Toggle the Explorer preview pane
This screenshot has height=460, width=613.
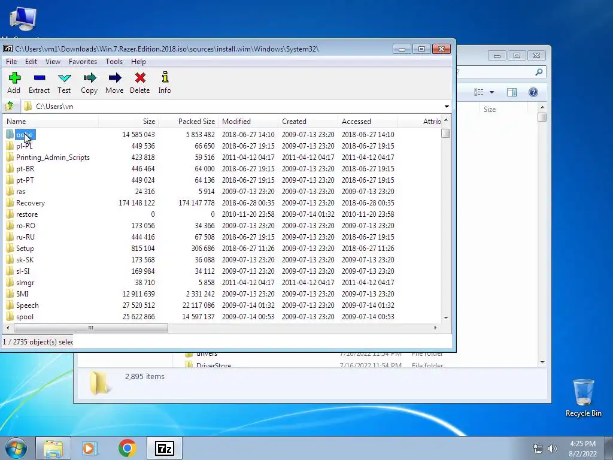(x=511, y=92)
